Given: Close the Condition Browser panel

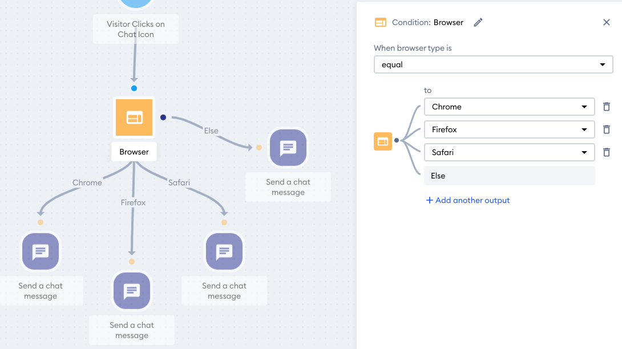Looking at the screenshot, I should [606, 23].
